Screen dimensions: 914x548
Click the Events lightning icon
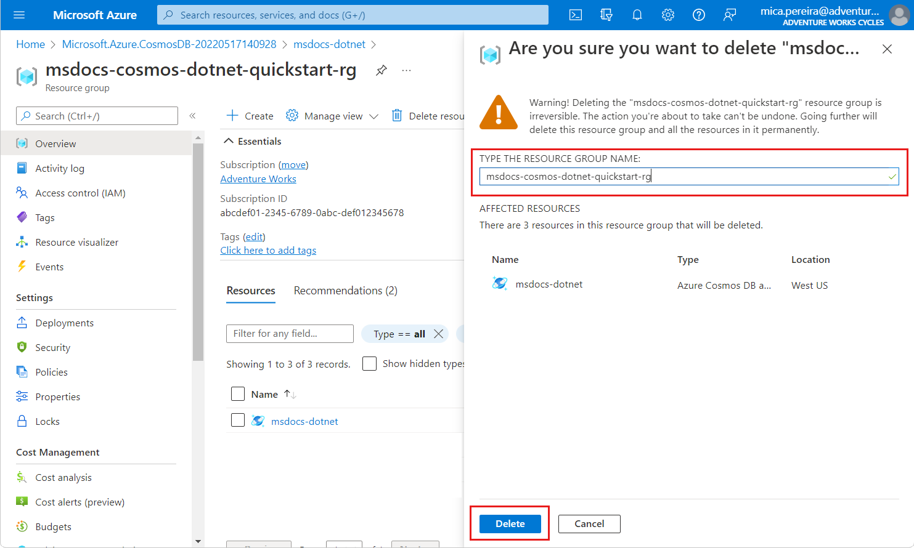pos(22,267)
